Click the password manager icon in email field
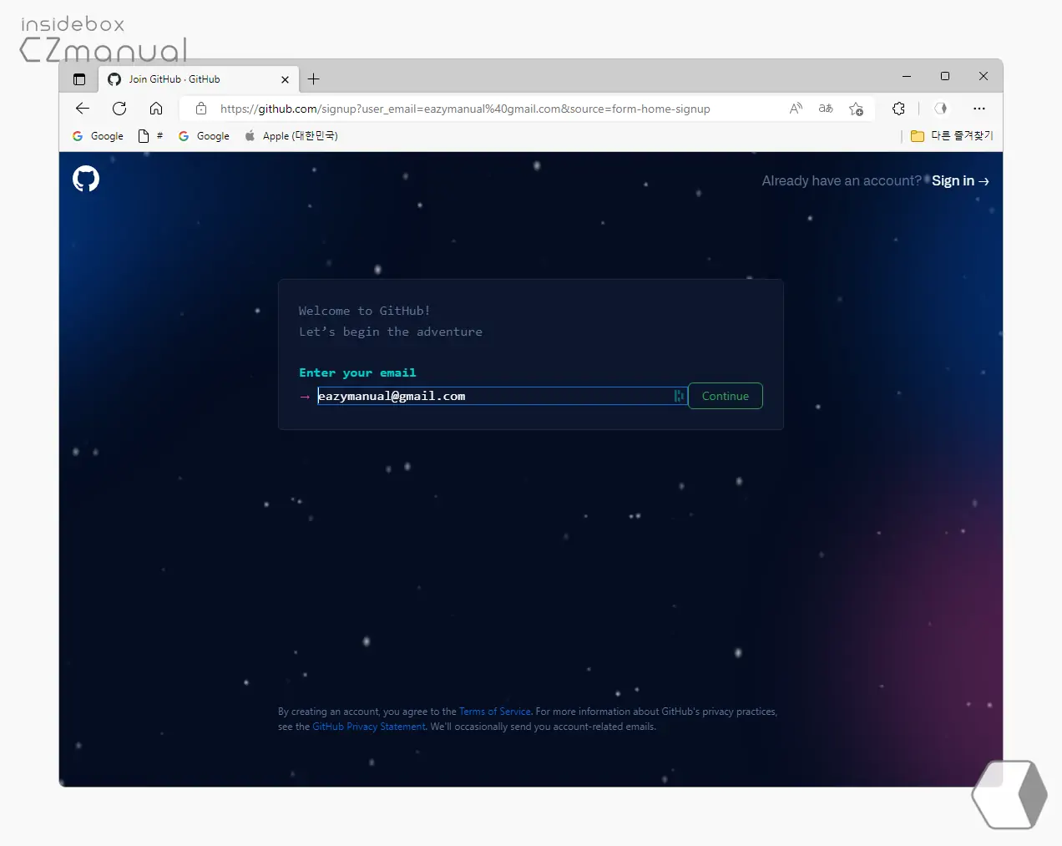The image size is (1062, 846). (x=679, y=396)
